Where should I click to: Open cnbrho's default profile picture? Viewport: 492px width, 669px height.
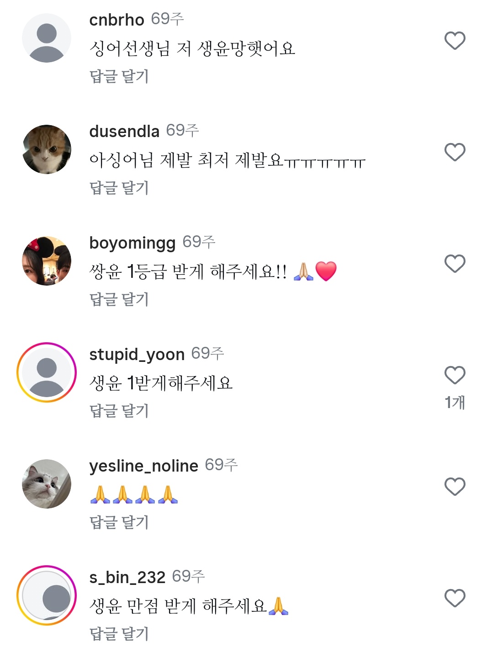[47, 38]
